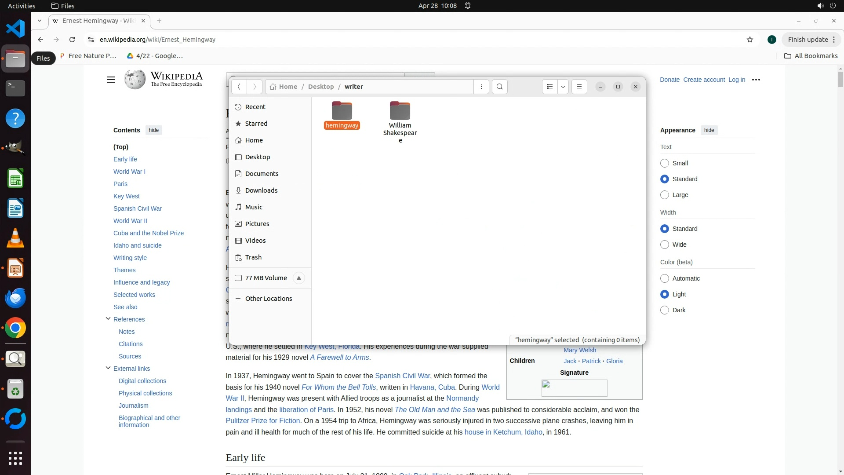The image size is (844, 475).
Task: Open Downloads in Files sidebar
Action: coord(261,190)
